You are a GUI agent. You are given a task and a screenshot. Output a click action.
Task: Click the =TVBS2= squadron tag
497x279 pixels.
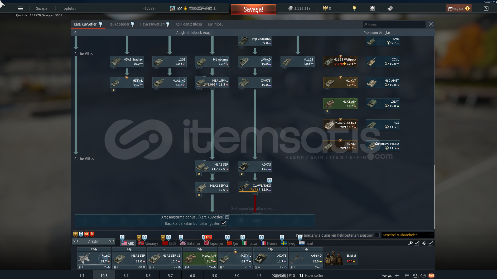(x=149, y=8)
